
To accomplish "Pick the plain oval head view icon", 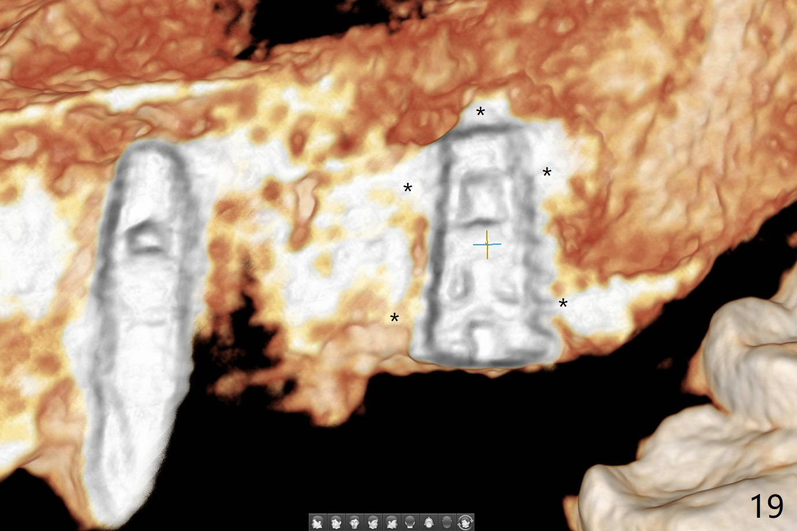I will [x=447, y=522].
